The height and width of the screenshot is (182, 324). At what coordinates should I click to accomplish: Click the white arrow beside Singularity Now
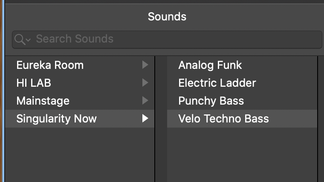pyautogui.click(x=145, y=119)
